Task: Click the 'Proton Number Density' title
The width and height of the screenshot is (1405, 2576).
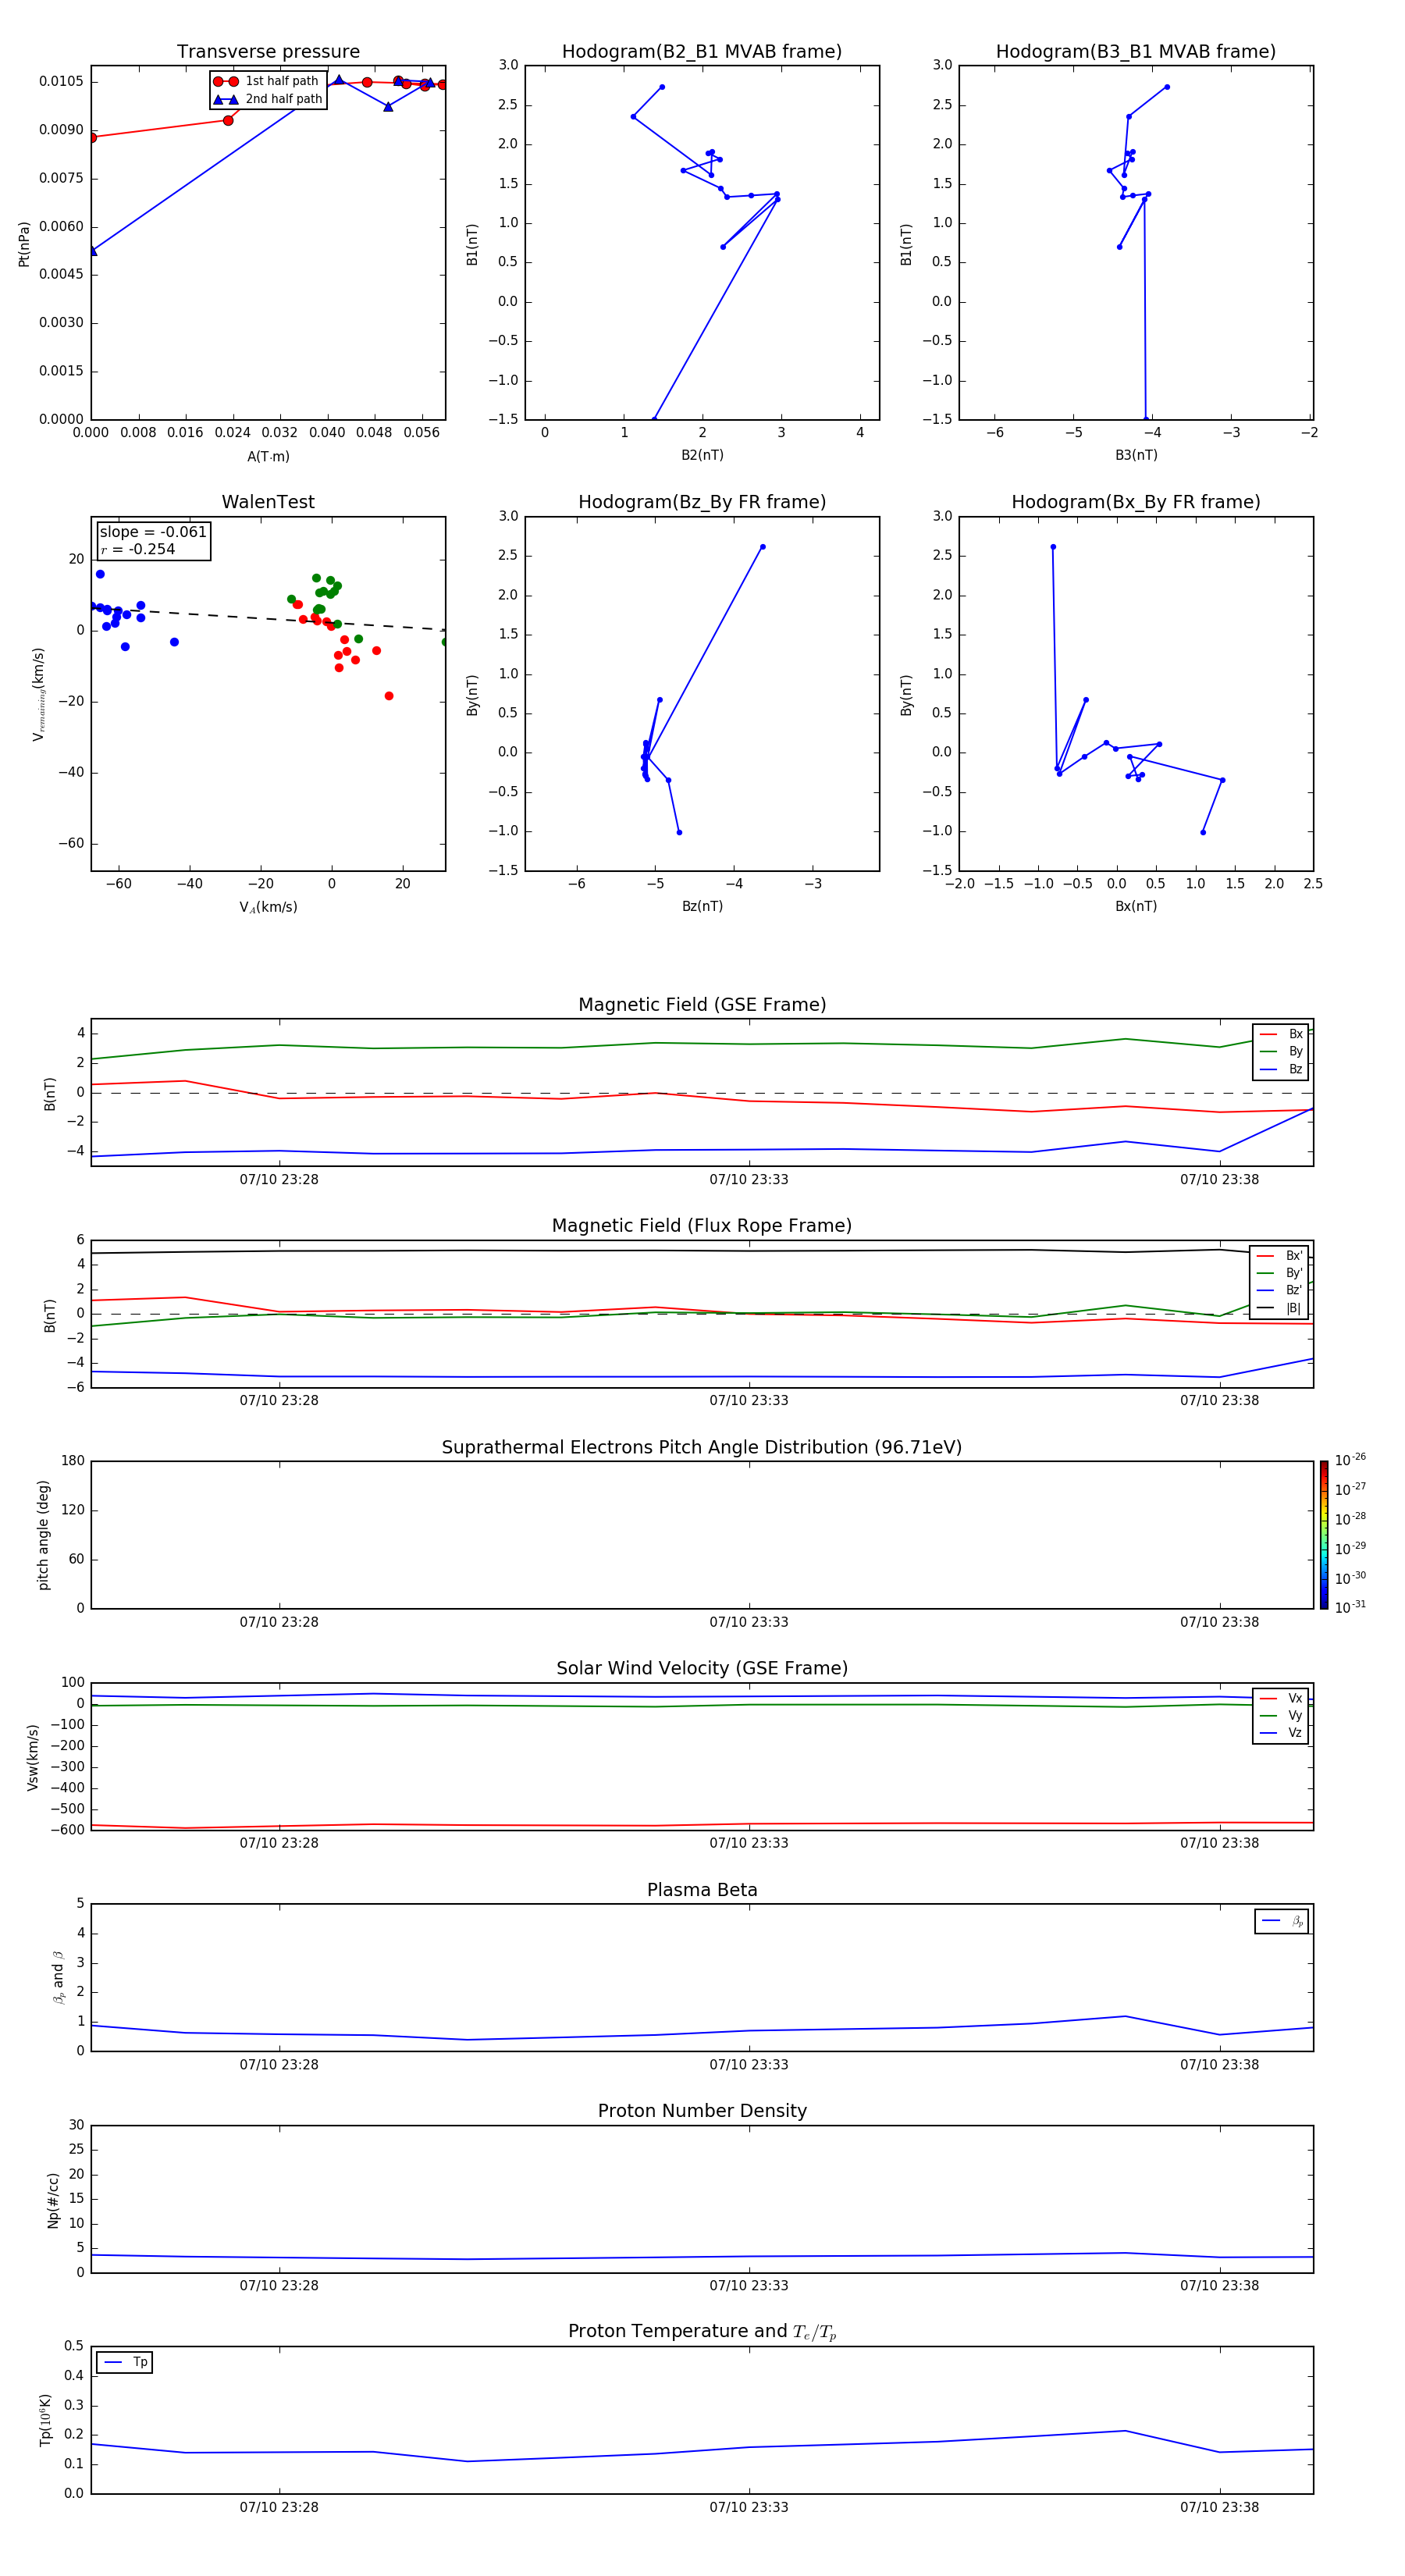Action: coord(702,2111)
